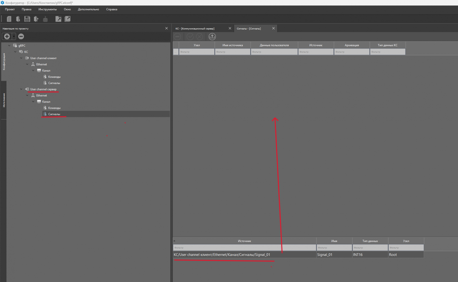Click Имя column header in sources table
Screen dimensions: 458x282
pos(334,241)
